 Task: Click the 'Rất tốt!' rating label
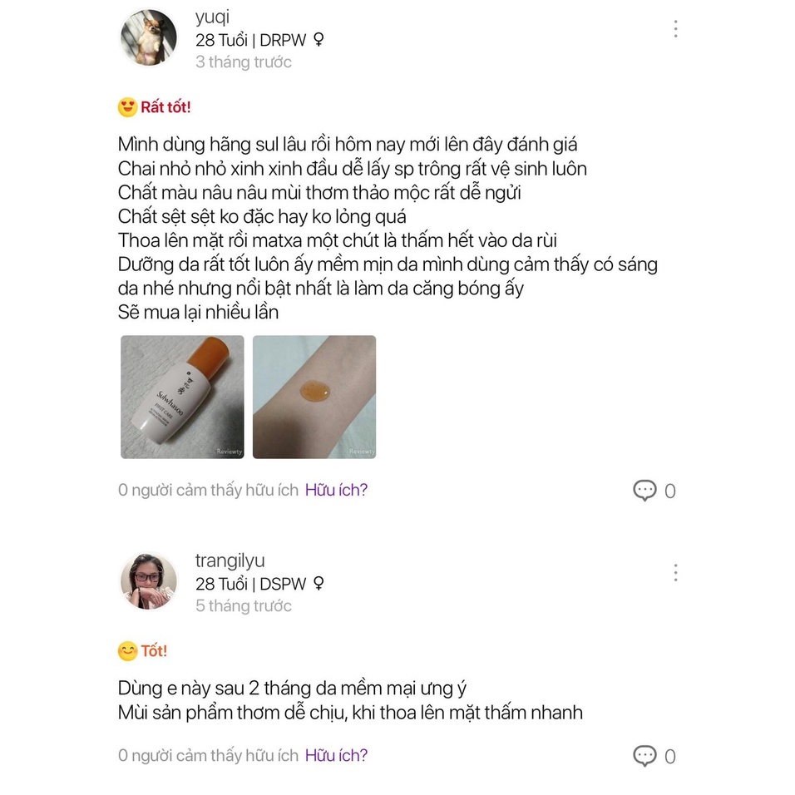pyautogui.click(x=165, y=107)
